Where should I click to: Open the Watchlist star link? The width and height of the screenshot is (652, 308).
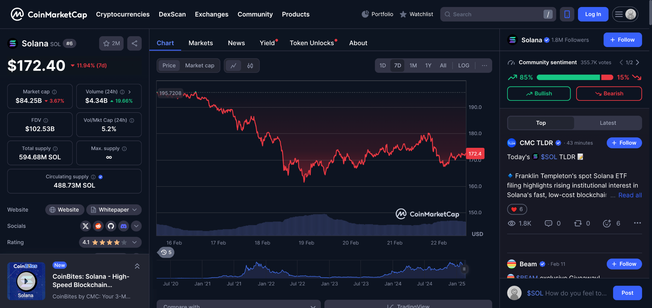pos(416,14)
